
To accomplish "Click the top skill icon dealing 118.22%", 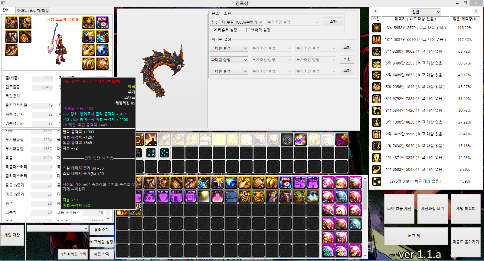I will point(376,28).
